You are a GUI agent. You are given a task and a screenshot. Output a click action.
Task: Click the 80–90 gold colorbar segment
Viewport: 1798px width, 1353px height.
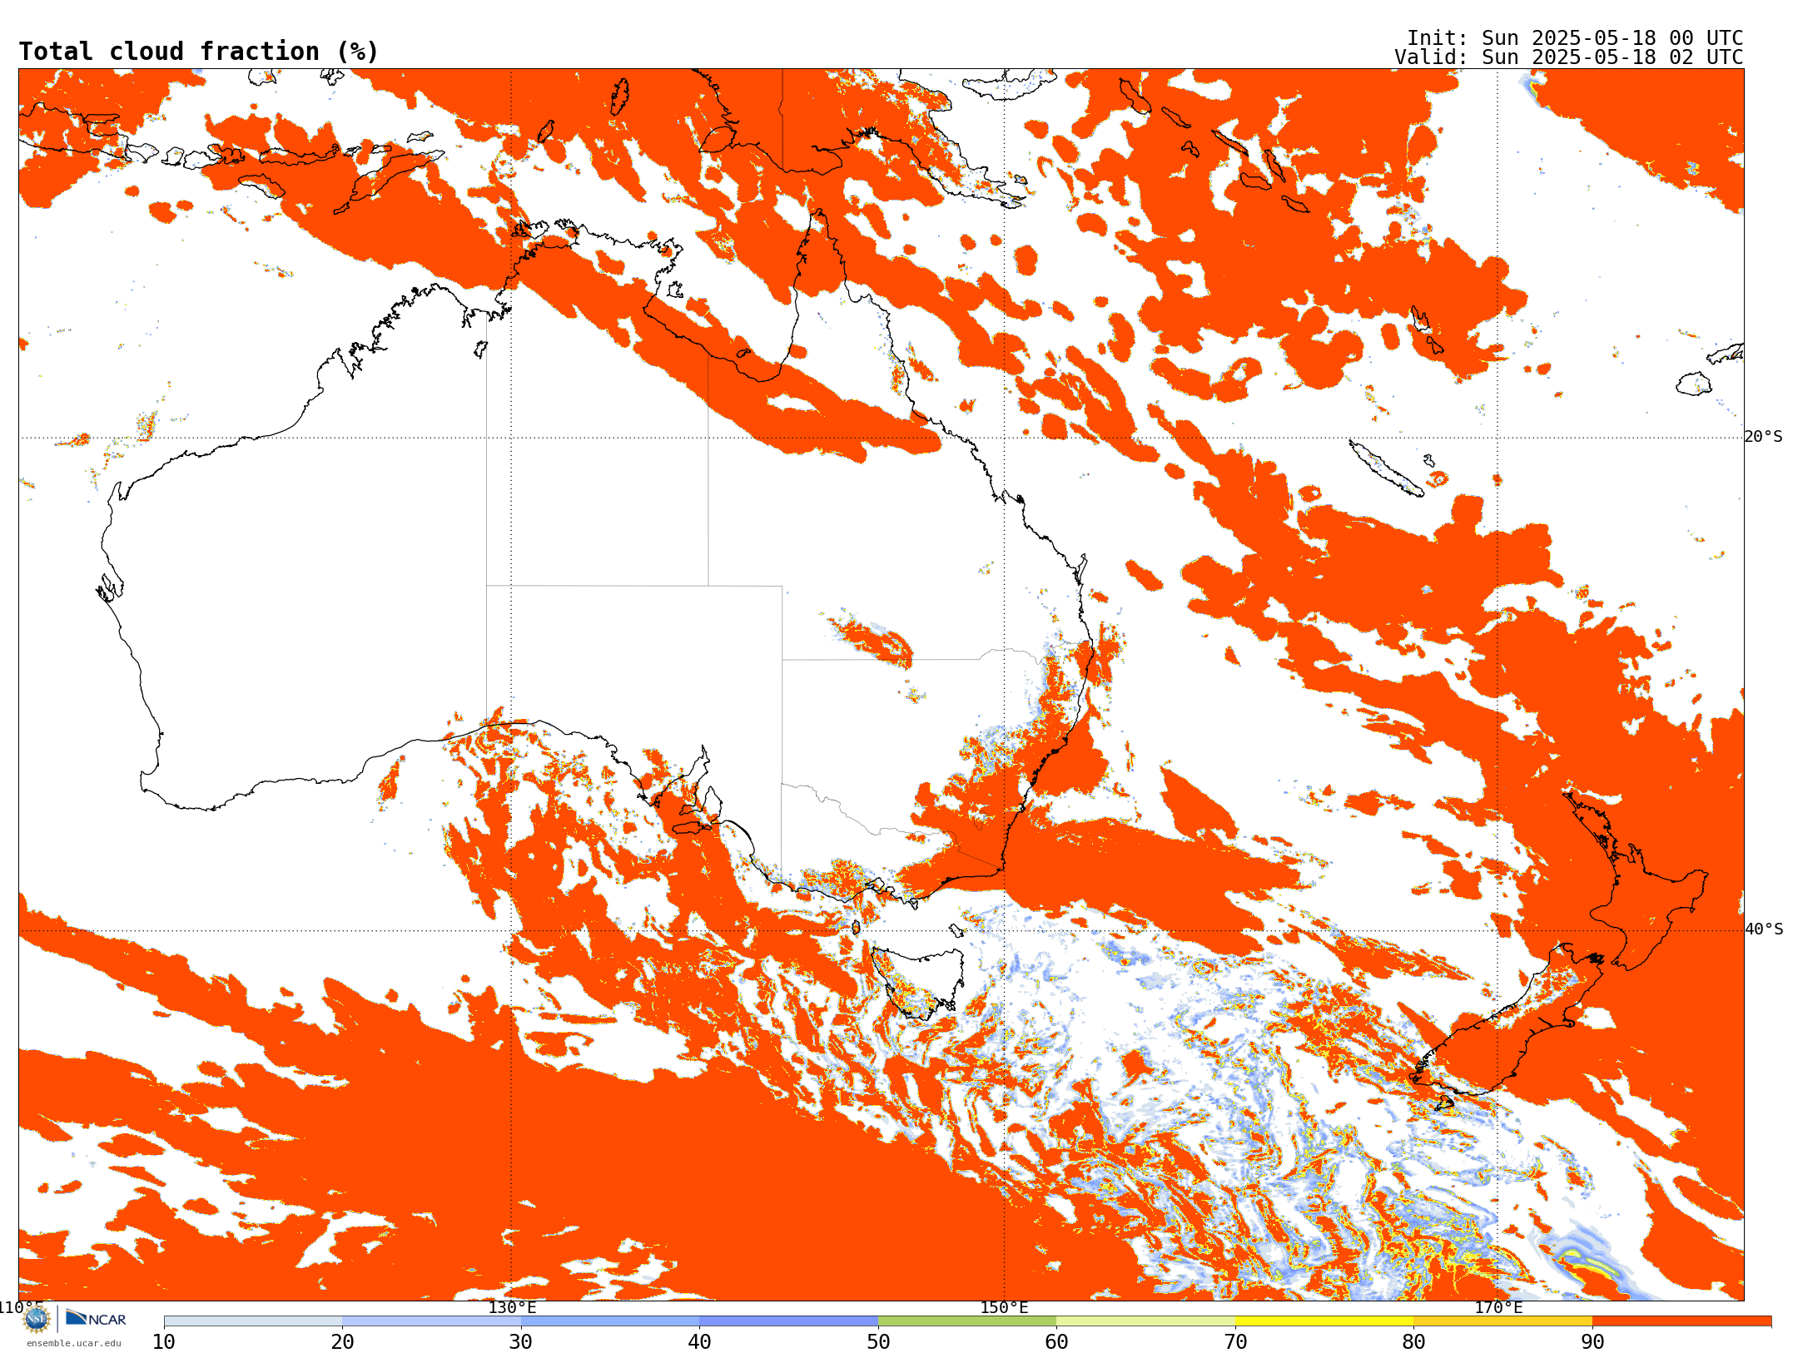[1503, 1321]
